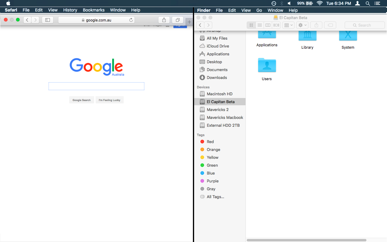
Task: Go forward in Finder window
Action: click(x=208, y=25)
